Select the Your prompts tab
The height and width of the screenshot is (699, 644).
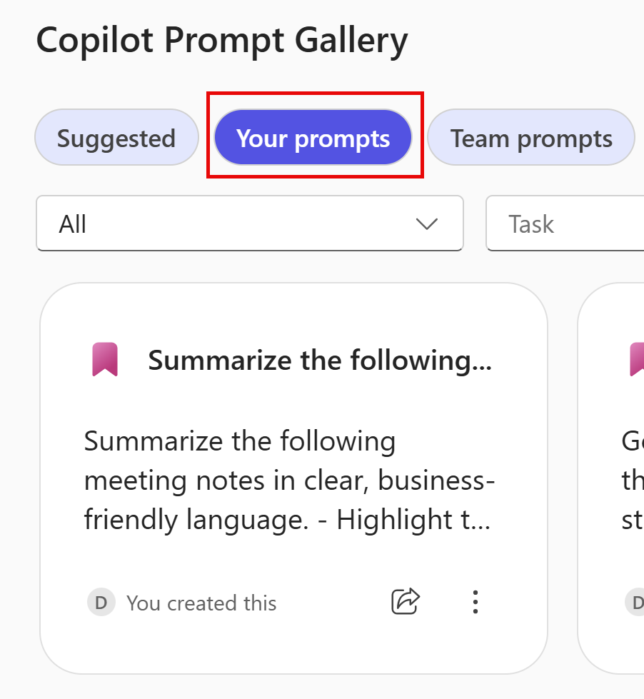pos(313,138)
